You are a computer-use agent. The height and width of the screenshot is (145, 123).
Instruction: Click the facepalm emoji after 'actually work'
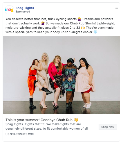pyautogui.click(x=43, y=23)
